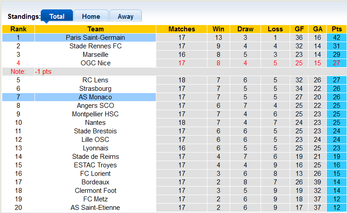
Task: Click the Paris Saint-Germain team name
Action: tap(95, 38)
